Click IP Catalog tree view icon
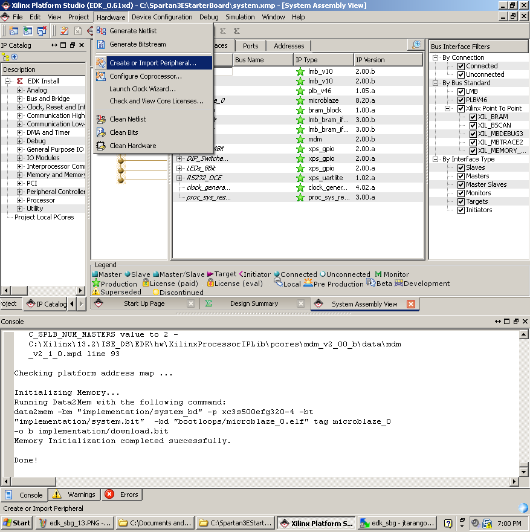 coord(5,57)
